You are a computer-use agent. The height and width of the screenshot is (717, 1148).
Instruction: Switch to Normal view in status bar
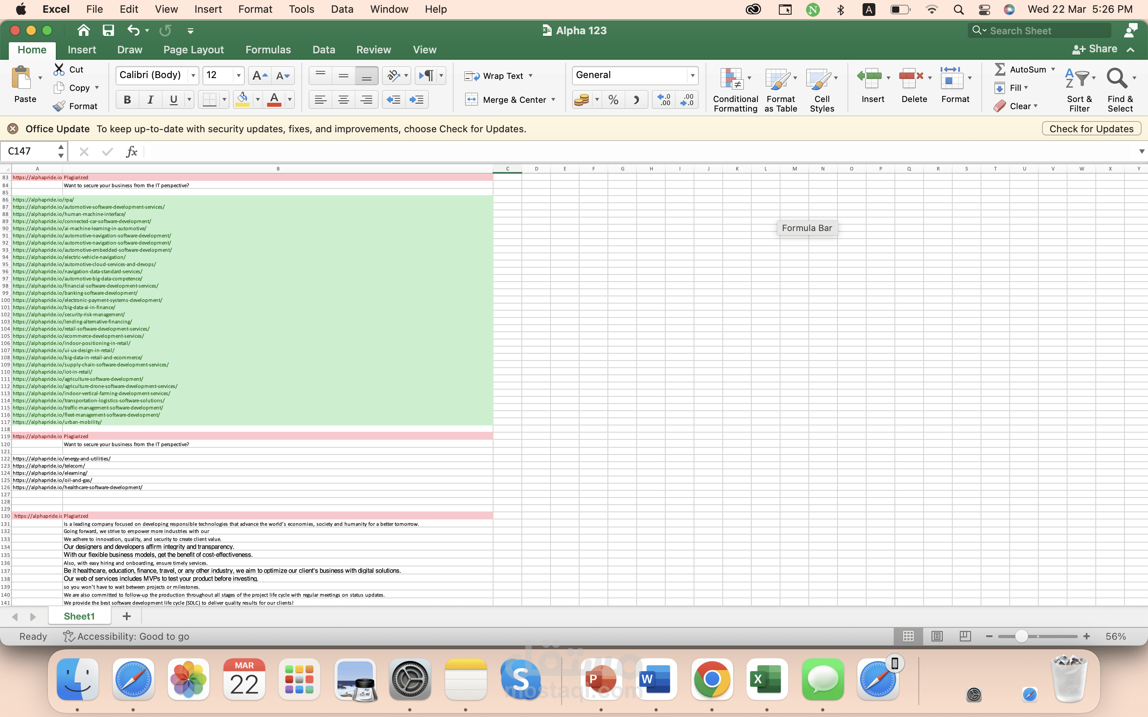908,636
